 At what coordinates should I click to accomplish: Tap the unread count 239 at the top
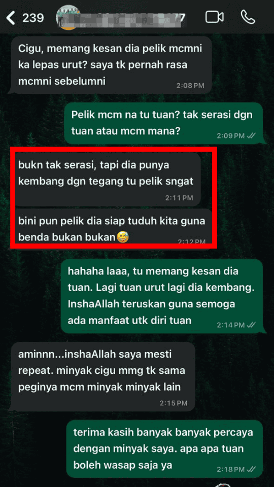tap(33, 18)
